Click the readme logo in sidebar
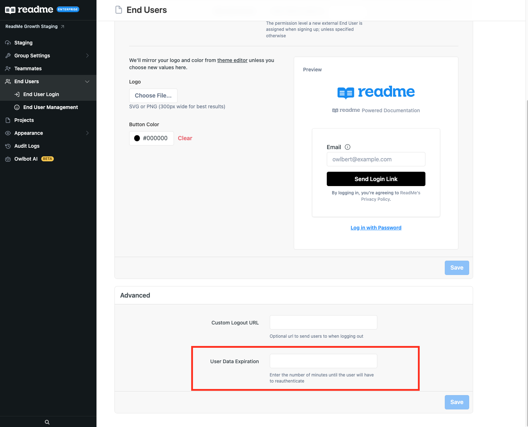 click(x=29, y=10)
